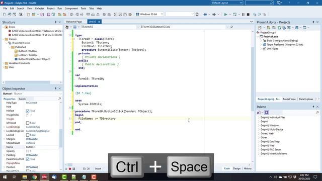This screenshot has width=322, height=181.
Task: Open Windows Start menu
Action: 5,177
